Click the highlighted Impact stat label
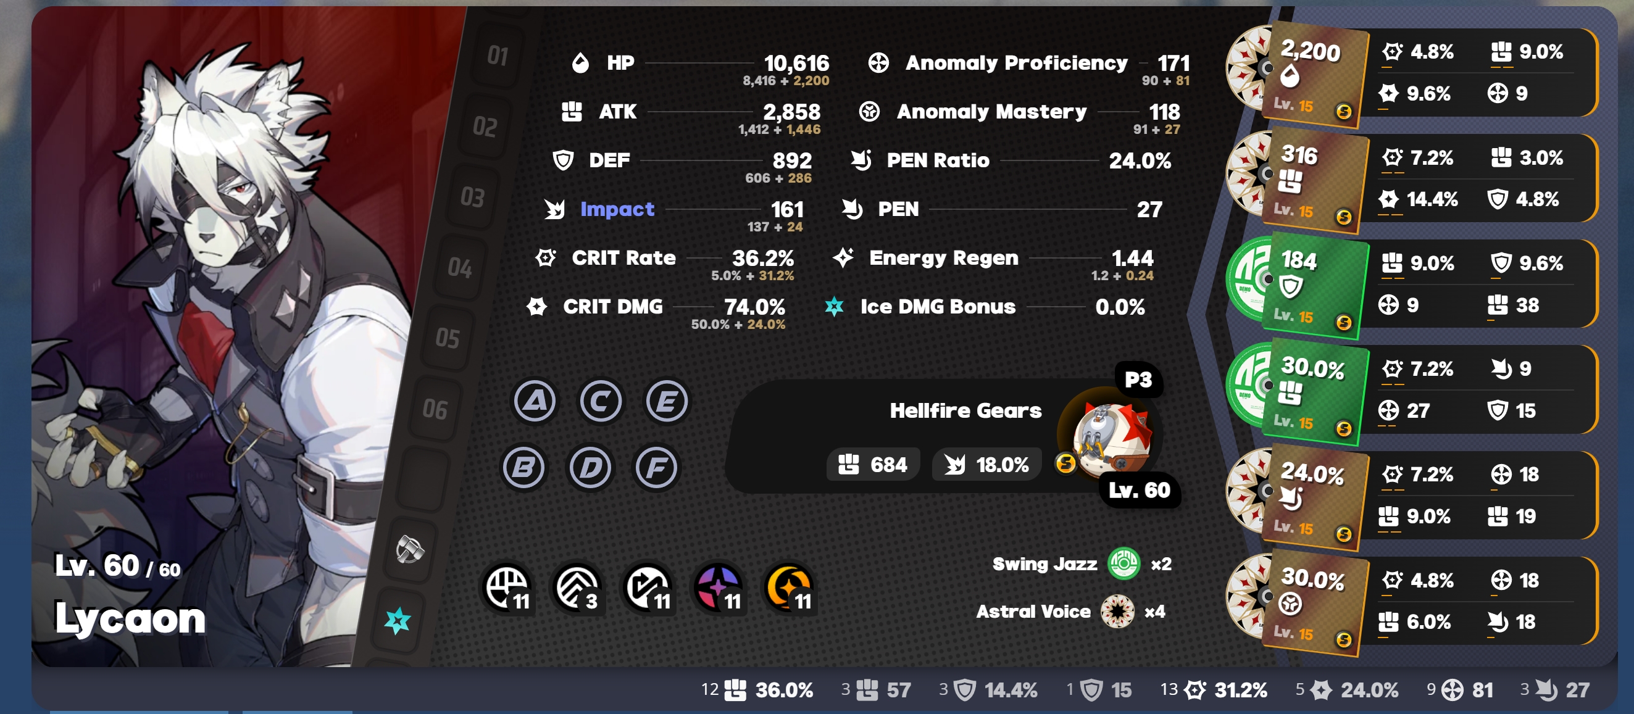Viewport: 1634px width, 714px height. [x=617, y=209]
